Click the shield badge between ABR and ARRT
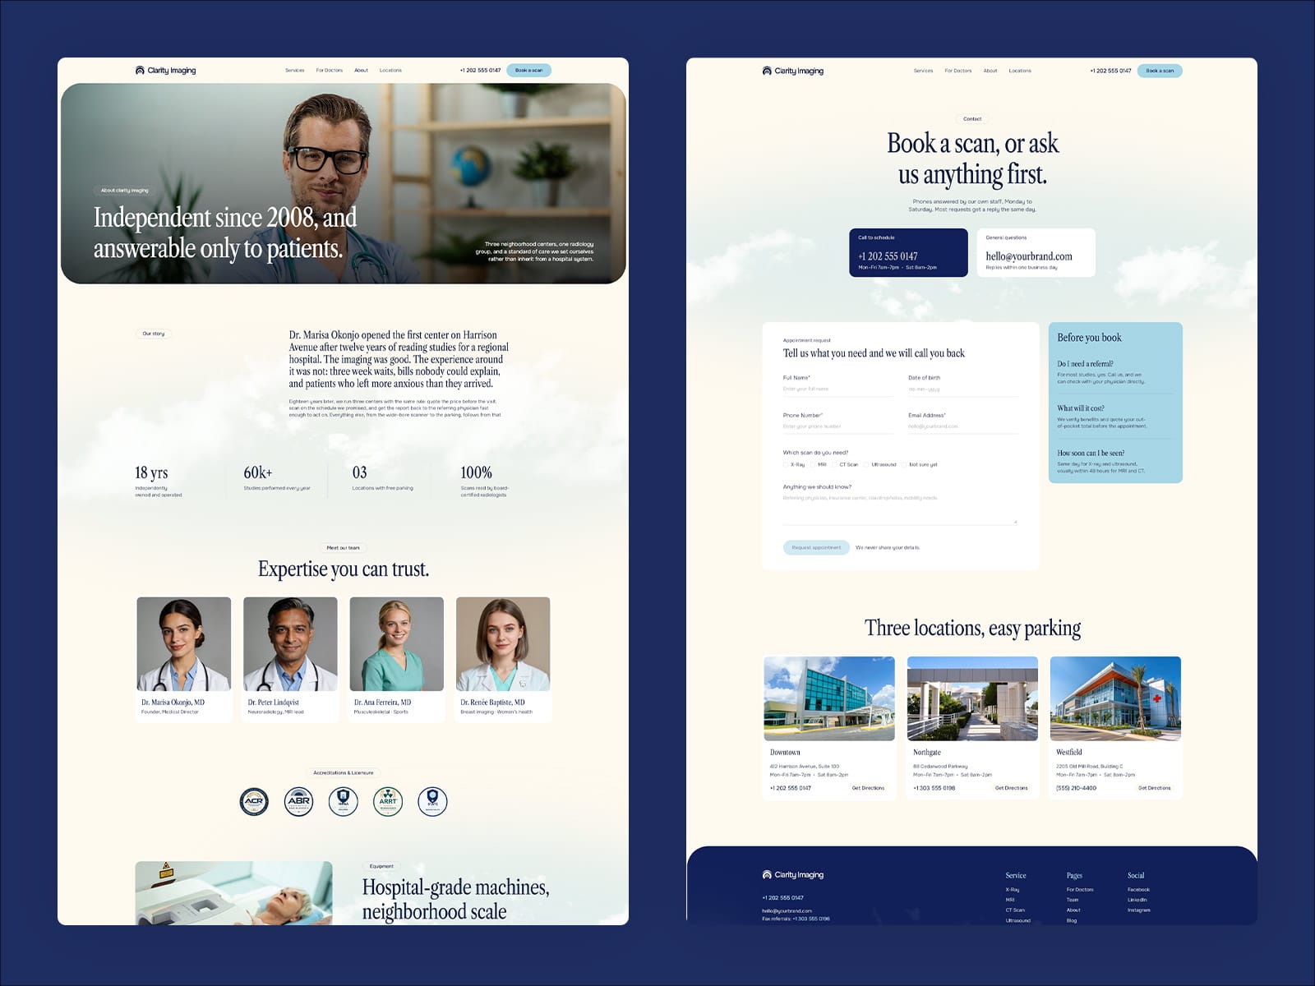Image resolution: width=1315 pixels, height=986 pixels. pyautogui.click(x=343, y=801)
